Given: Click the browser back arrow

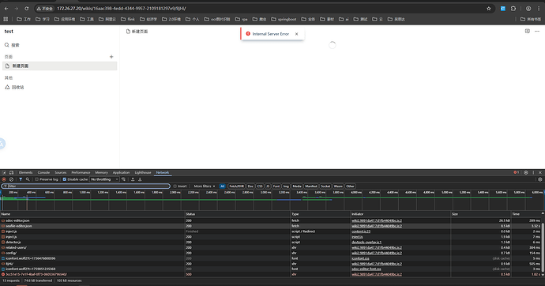Looking at the screenshot, I should 6,9.
